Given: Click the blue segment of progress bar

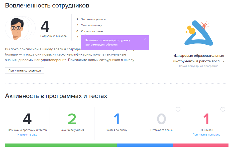Looking at the screenshot, I should [x=145, y=145].
